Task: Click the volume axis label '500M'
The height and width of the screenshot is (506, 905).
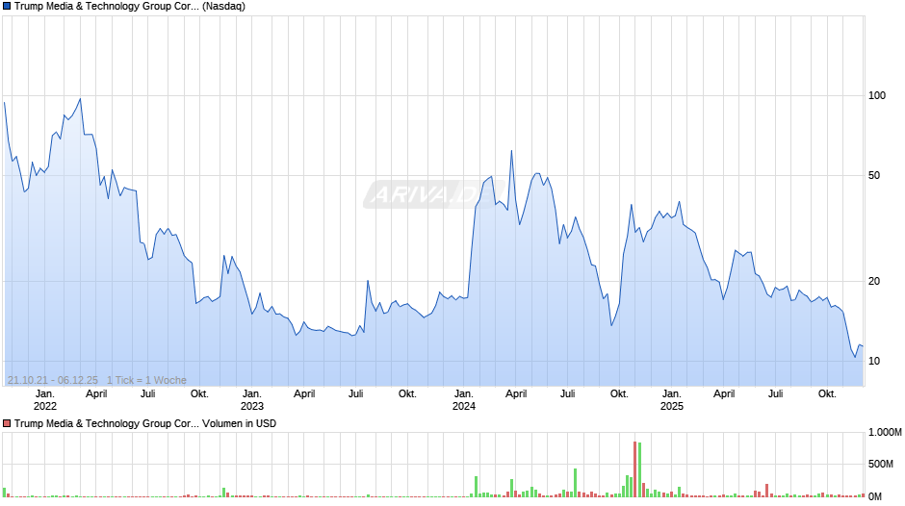Action: click(x=881, y=464)
